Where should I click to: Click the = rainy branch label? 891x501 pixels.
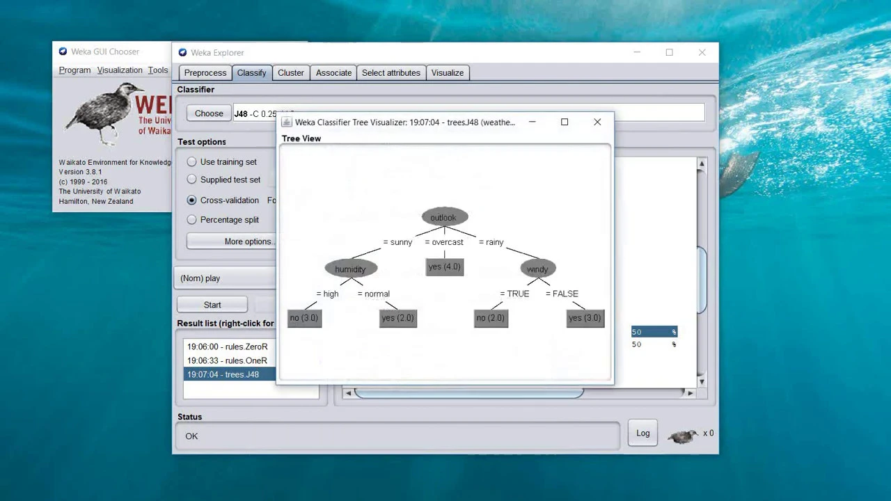point(491,242)
